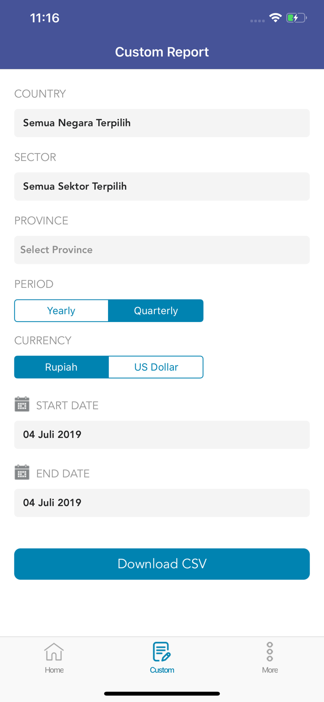324x702 pixels.
Task: Tap the Wi-Fi status icon
Action: tap(275, 18)
